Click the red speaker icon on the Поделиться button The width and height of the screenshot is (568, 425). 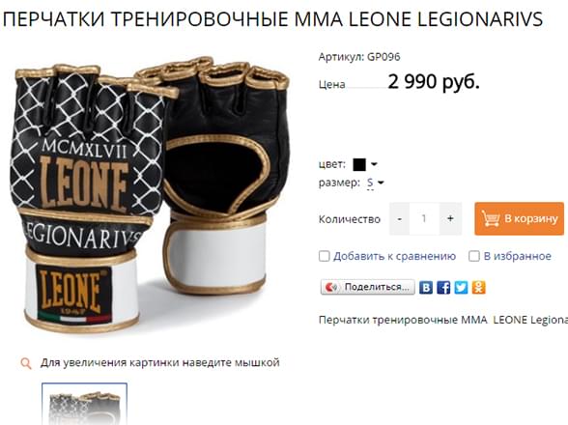pos(331,287)
